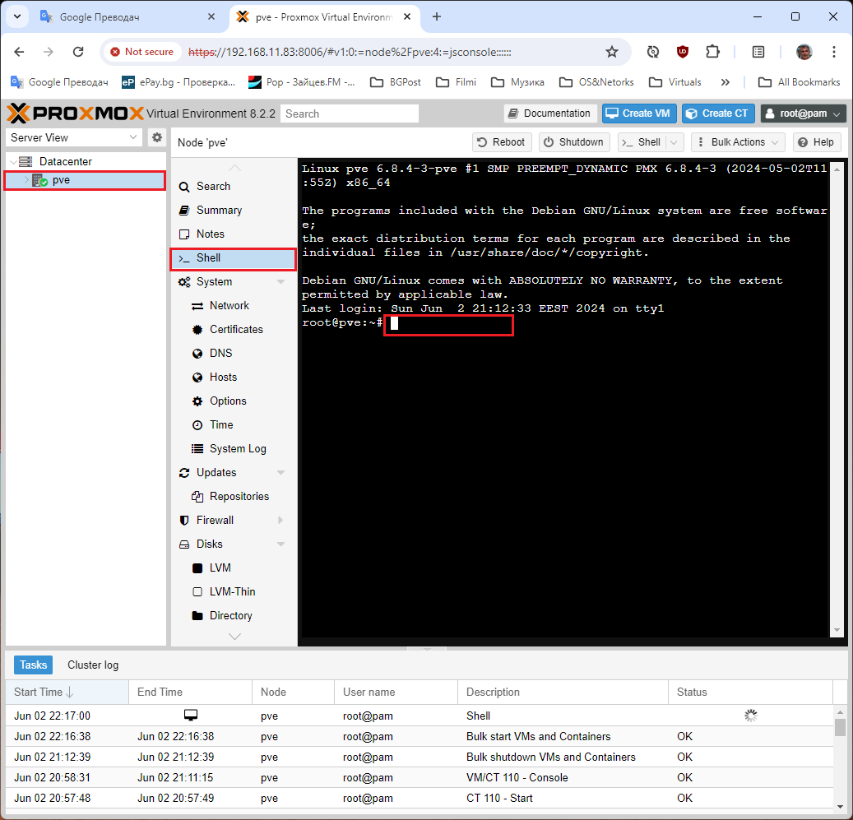853x820 pixels.
Task: Open the Time settings item
Action: click(x=234, y=425)
